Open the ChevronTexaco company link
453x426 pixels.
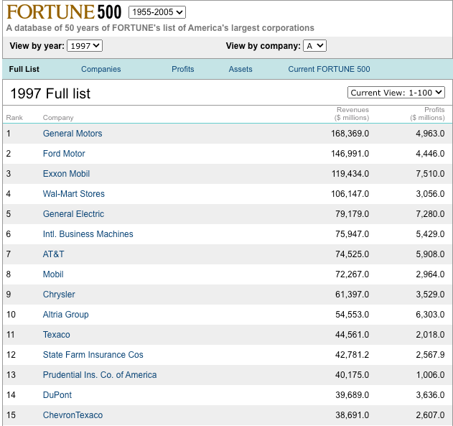73,415
